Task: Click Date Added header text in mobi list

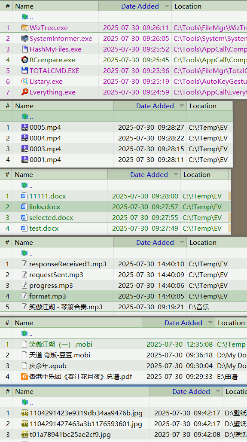Action: click(x=183, y=323)
